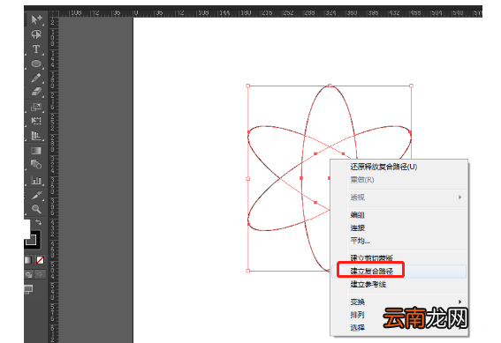
Task: Select the Perspective Grid tool
Action: [x=36, y=136]
